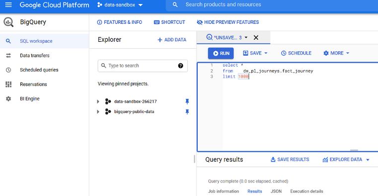This screenshot has height=196, width=378.
Task: Click the search help question mark icon
Action: point(181,66)
